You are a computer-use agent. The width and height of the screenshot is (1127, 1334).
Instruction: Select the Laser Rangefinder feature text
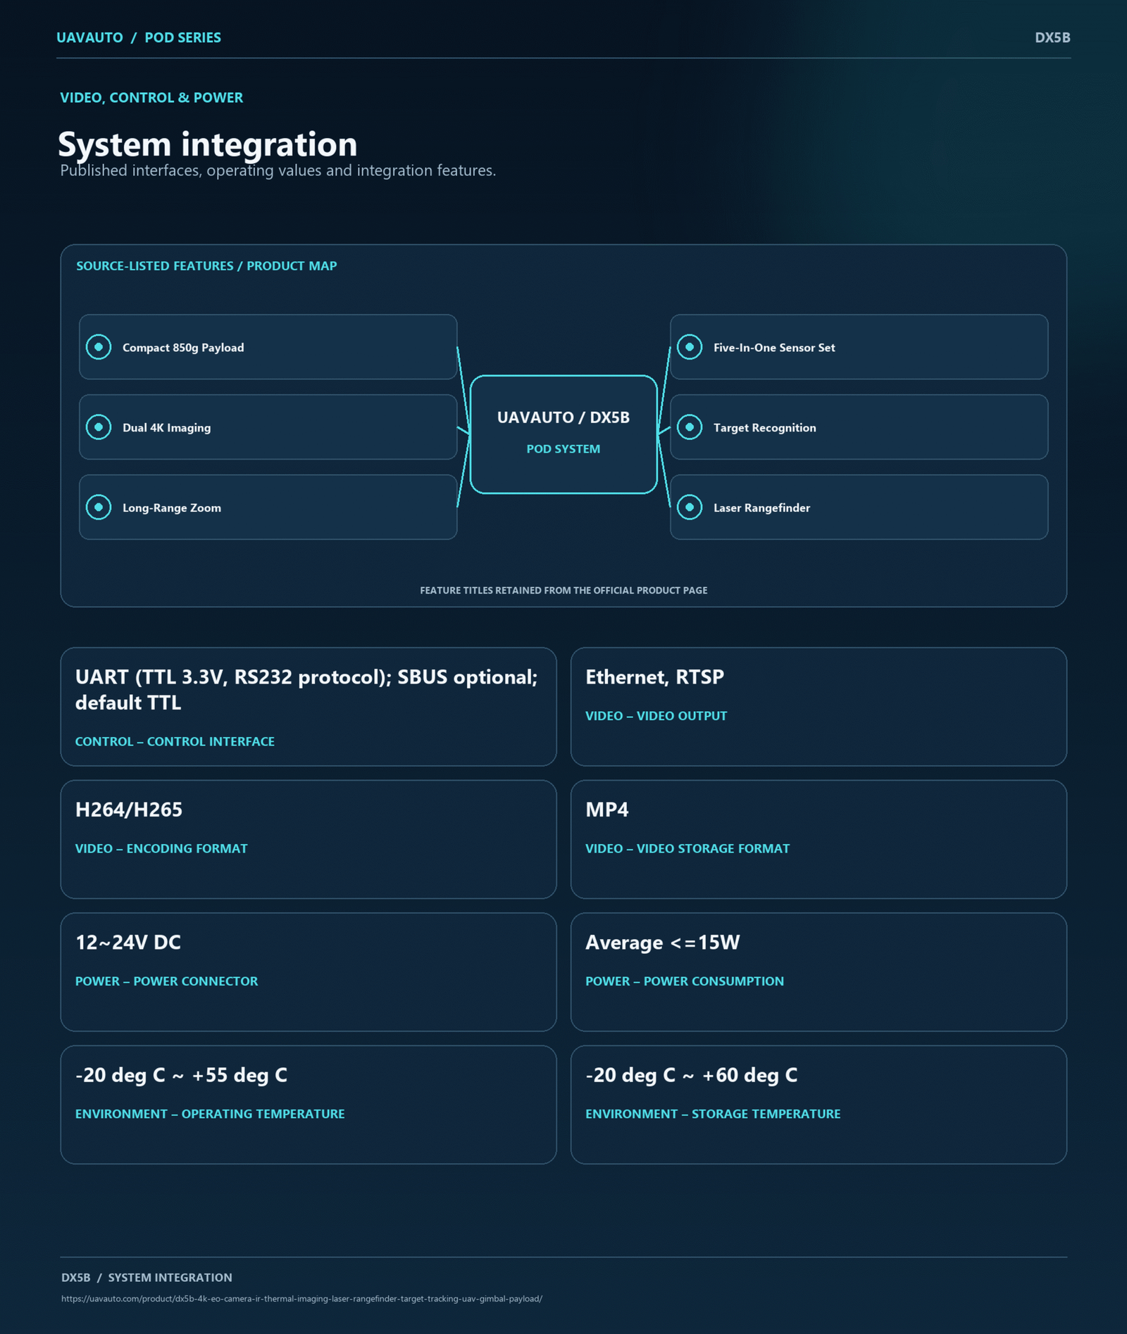point(761,508)
